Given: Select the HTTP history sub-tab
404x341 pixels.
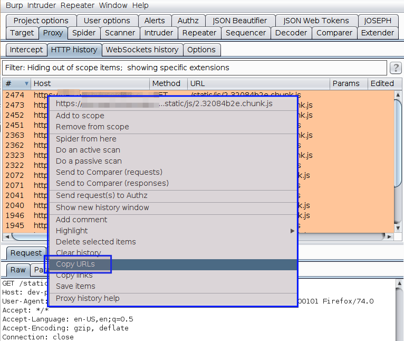Looking at the screenshot, I should [x=74, y=50].
